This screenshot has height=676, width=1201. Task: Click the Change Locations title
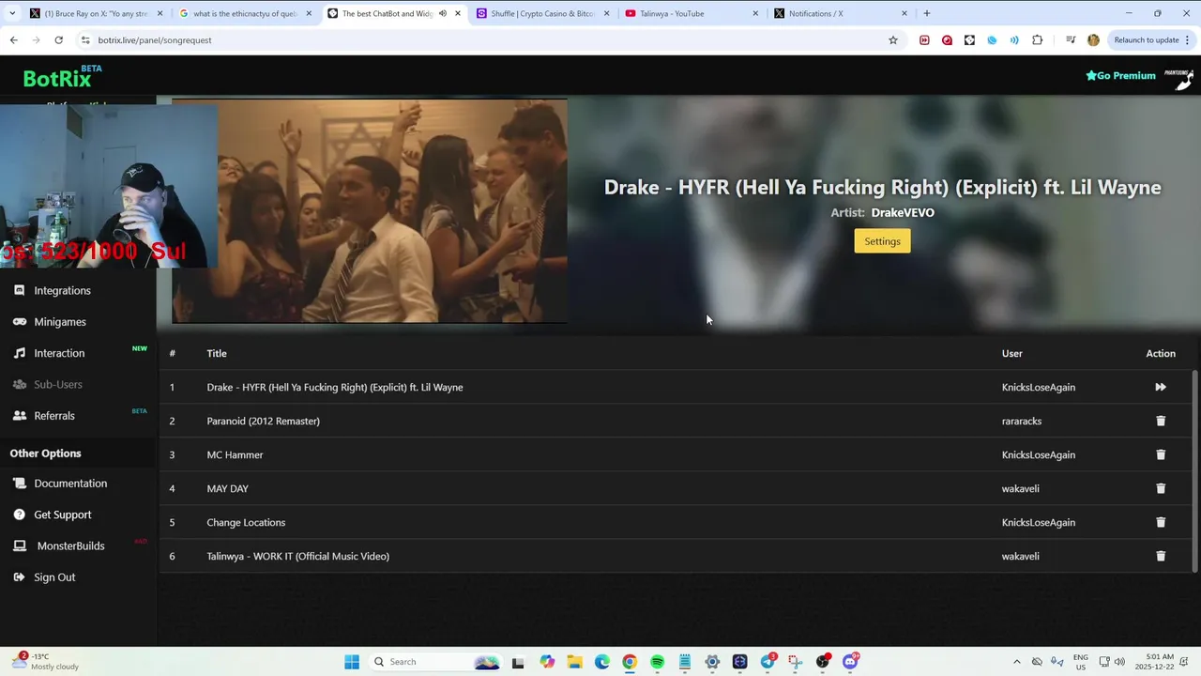pyautogui.click(x=246, y=522)
